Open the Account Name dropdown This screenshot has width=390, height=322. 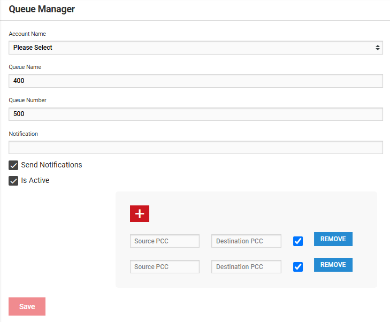196,48
